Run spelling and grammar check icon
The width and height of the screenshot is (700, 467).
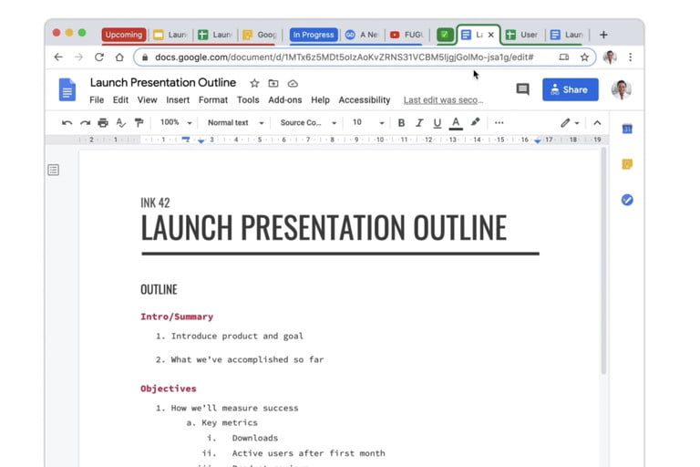pos(120,123)
